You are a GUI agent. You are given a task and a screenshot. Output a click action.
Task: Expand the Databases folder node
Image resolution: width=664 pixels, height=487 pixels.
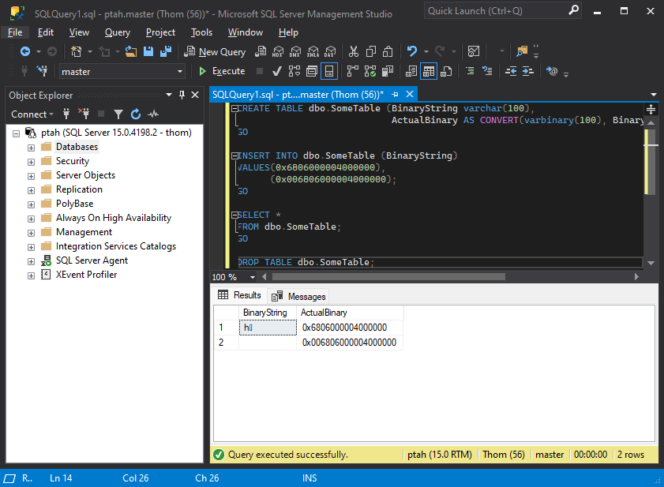tap(31, 148)
